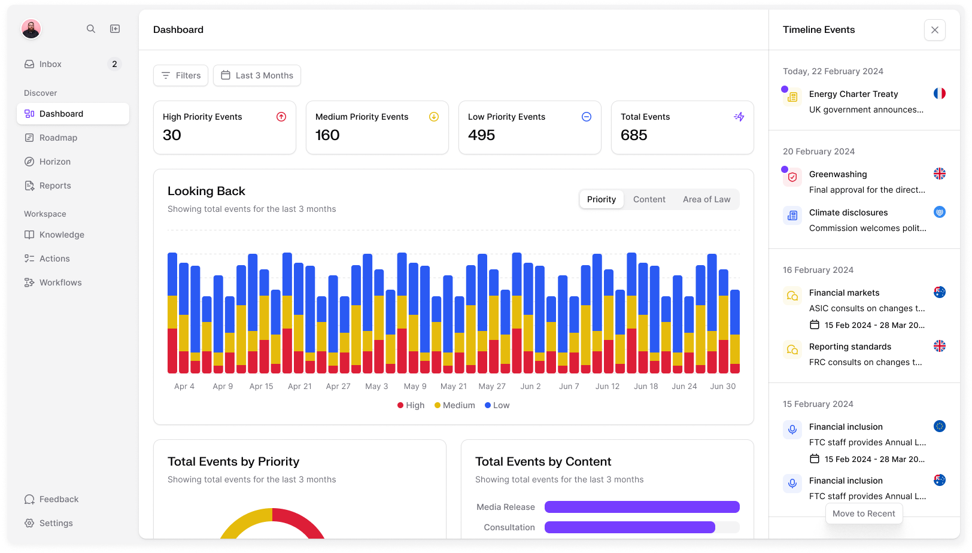Click the Workflows icon in sidebar
The image size is (972, 553).
(x=29, y=282)
